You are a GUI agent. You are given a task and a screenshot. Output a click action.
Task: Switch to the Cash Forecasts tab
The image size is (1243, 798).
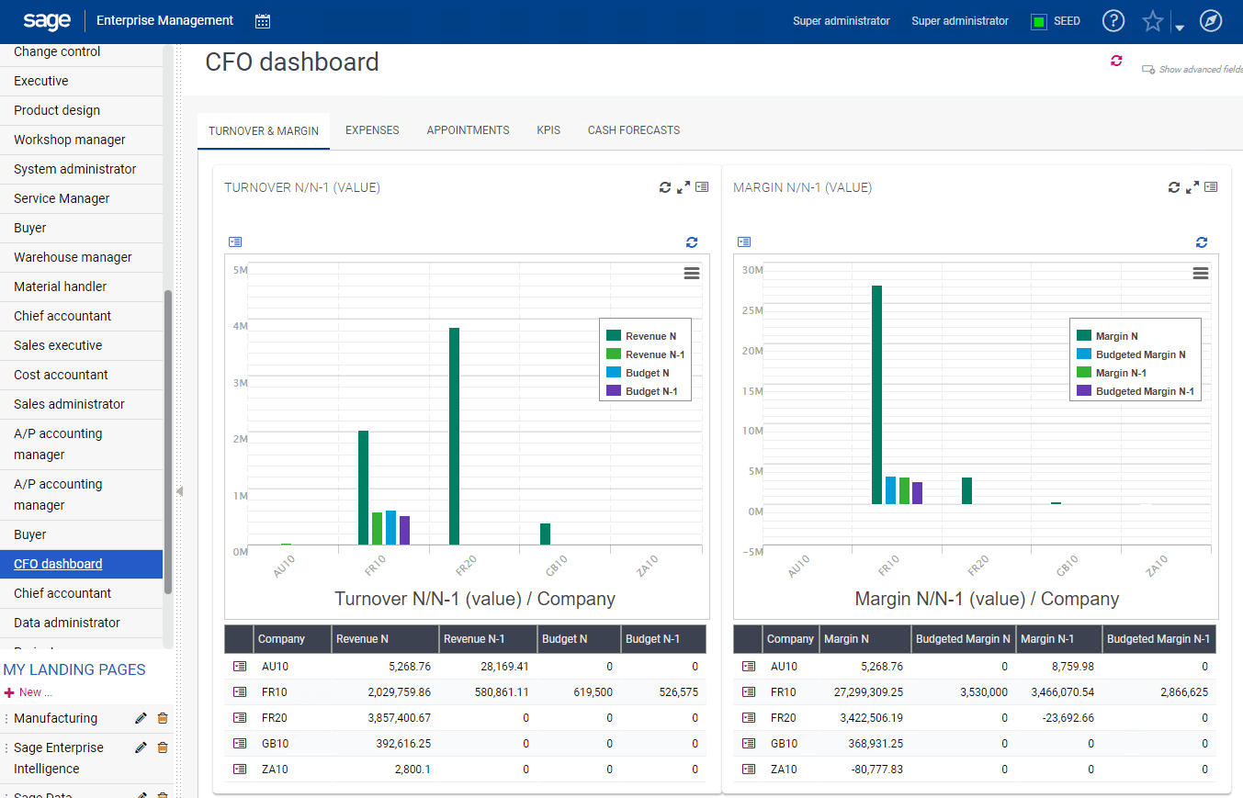point(634,130)
